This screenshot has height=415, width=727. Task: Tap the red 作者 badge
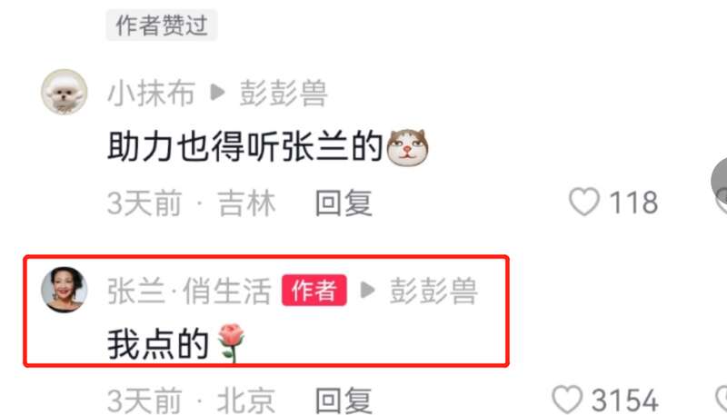pos(314,291)
